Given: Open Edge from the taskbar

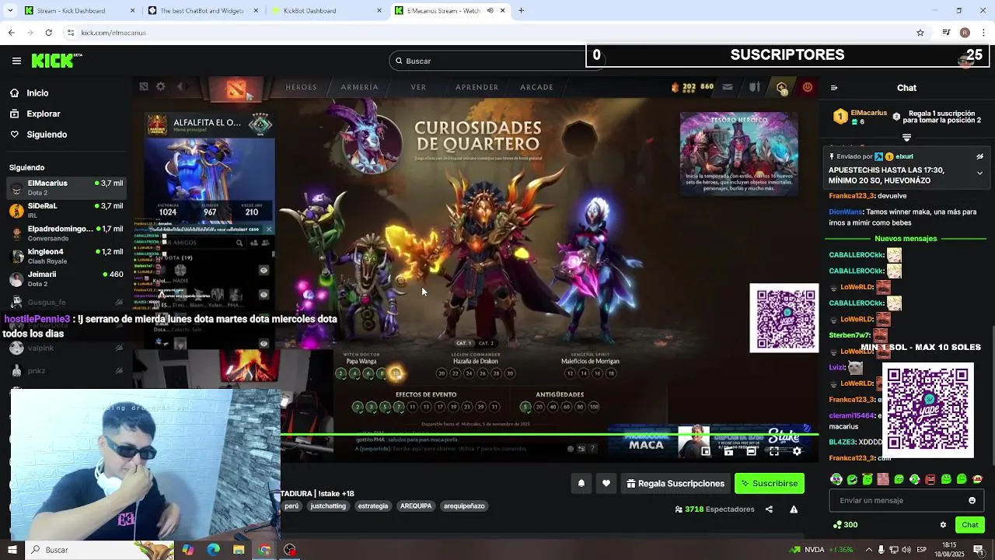Looking at the screenshot, I should coord(213,550).
